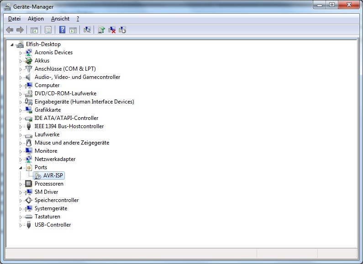Select Mäuse und andere Zeigegeräte entry

72,143
